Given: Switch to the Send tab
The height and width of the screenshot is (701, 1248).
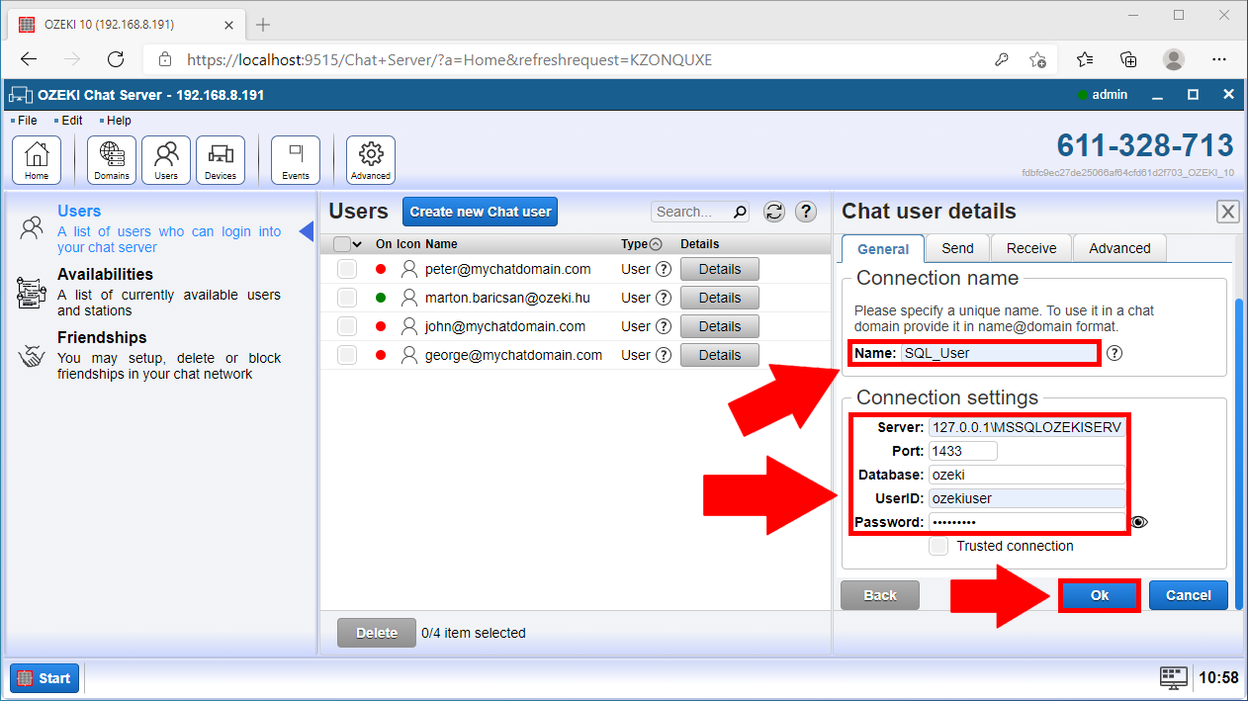Looking at the screenshot, I should 956,248.
